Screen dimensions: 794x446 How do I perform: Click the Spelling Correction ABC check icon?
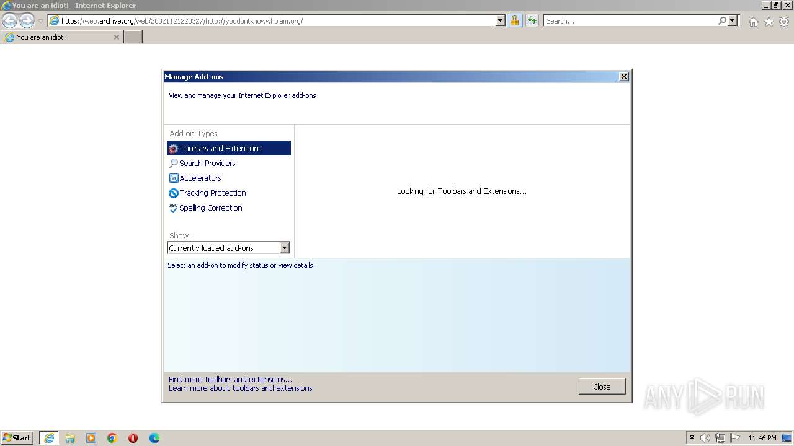click(174, 208)
